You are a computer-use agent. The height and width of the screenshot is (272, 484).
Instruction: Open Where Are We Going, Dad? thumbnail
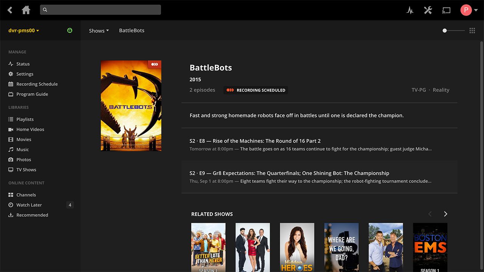coord(341,247)
